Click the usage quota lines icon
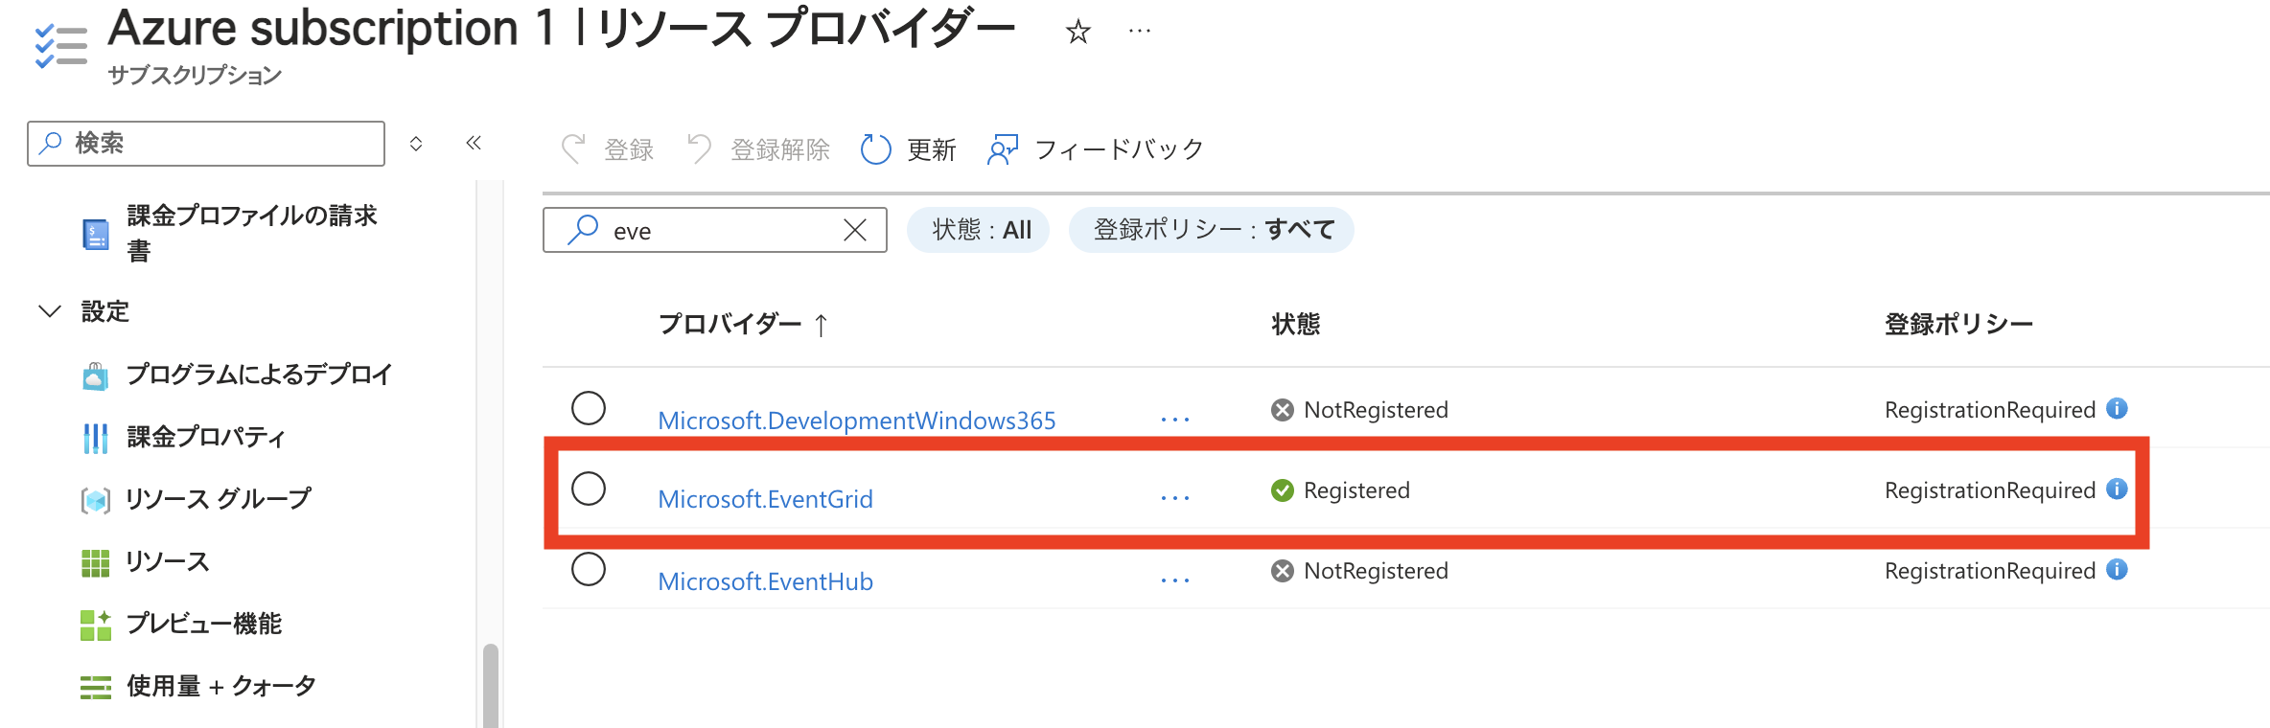 click(x=95, y=688)
